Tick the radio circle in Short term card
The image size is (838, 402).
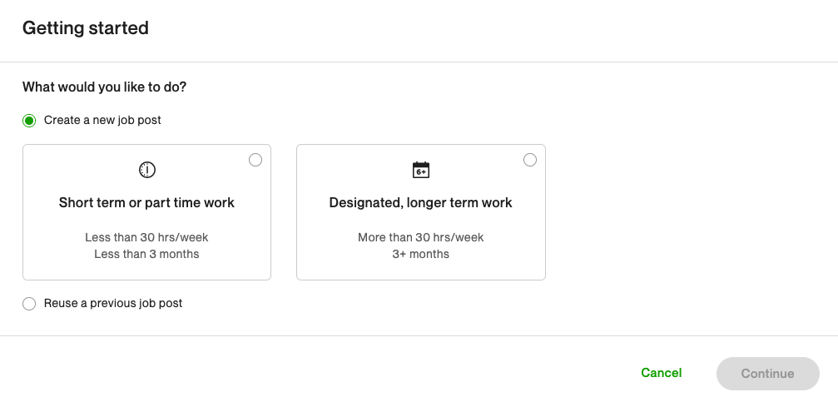[255, 160]
